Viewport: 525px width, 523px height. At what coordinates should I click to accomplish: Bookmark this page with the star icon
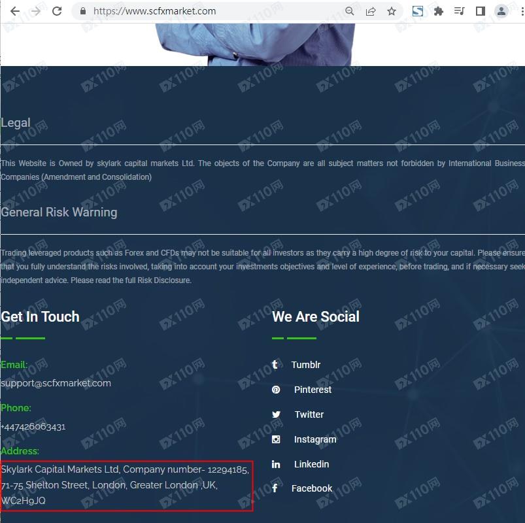392,11
